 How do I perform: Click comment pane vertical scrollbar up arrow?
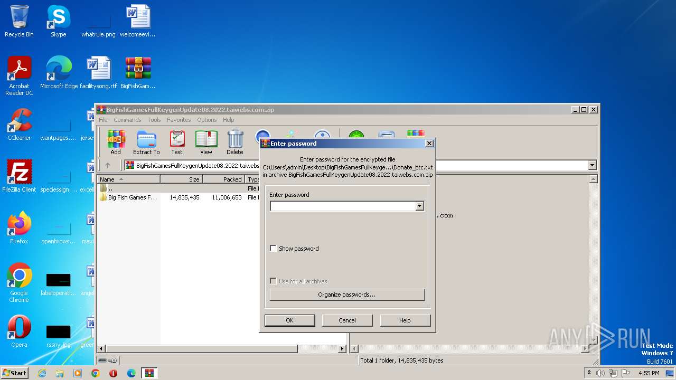593,179
